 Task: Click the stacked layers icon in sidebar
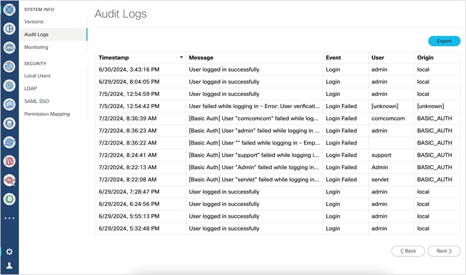pyautogui.click(x=9, y=123)
